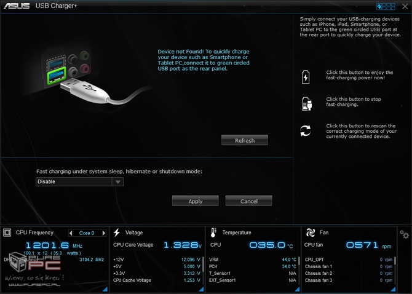Expand the CPU Frequency panel corner triangle

[x=105, y=289]
